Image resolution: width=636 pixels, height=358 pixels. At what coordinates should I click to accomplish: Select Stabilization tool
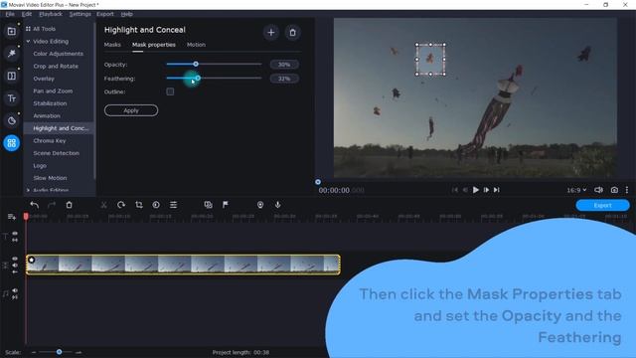[50, 103]
